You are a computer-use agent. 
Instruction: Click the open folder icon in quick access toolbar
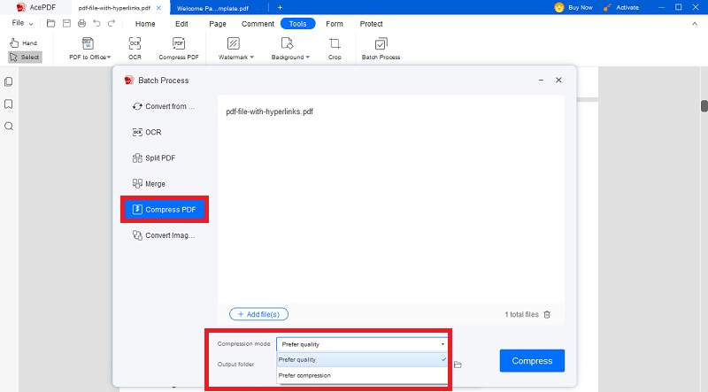point(51,24)
